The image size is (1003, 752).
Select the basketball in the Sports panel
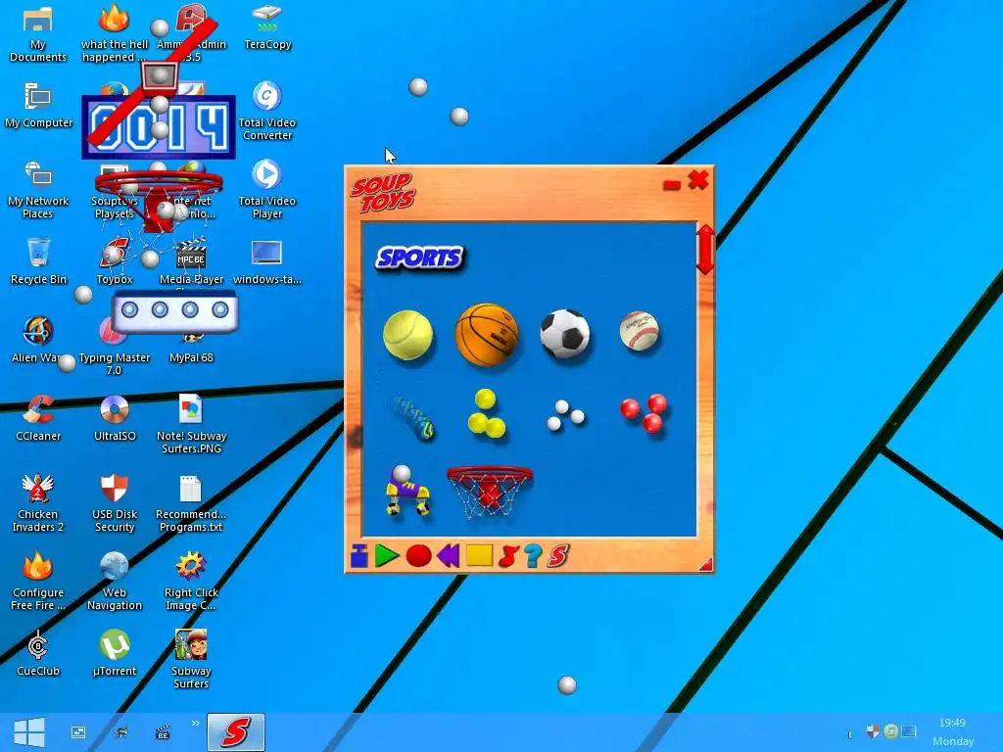click(486, 335)
